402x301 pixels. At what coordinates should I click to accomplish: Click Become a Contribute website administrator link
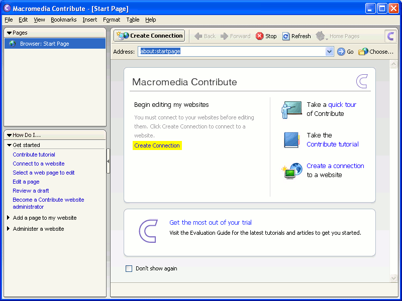click(x=48, y=203)
